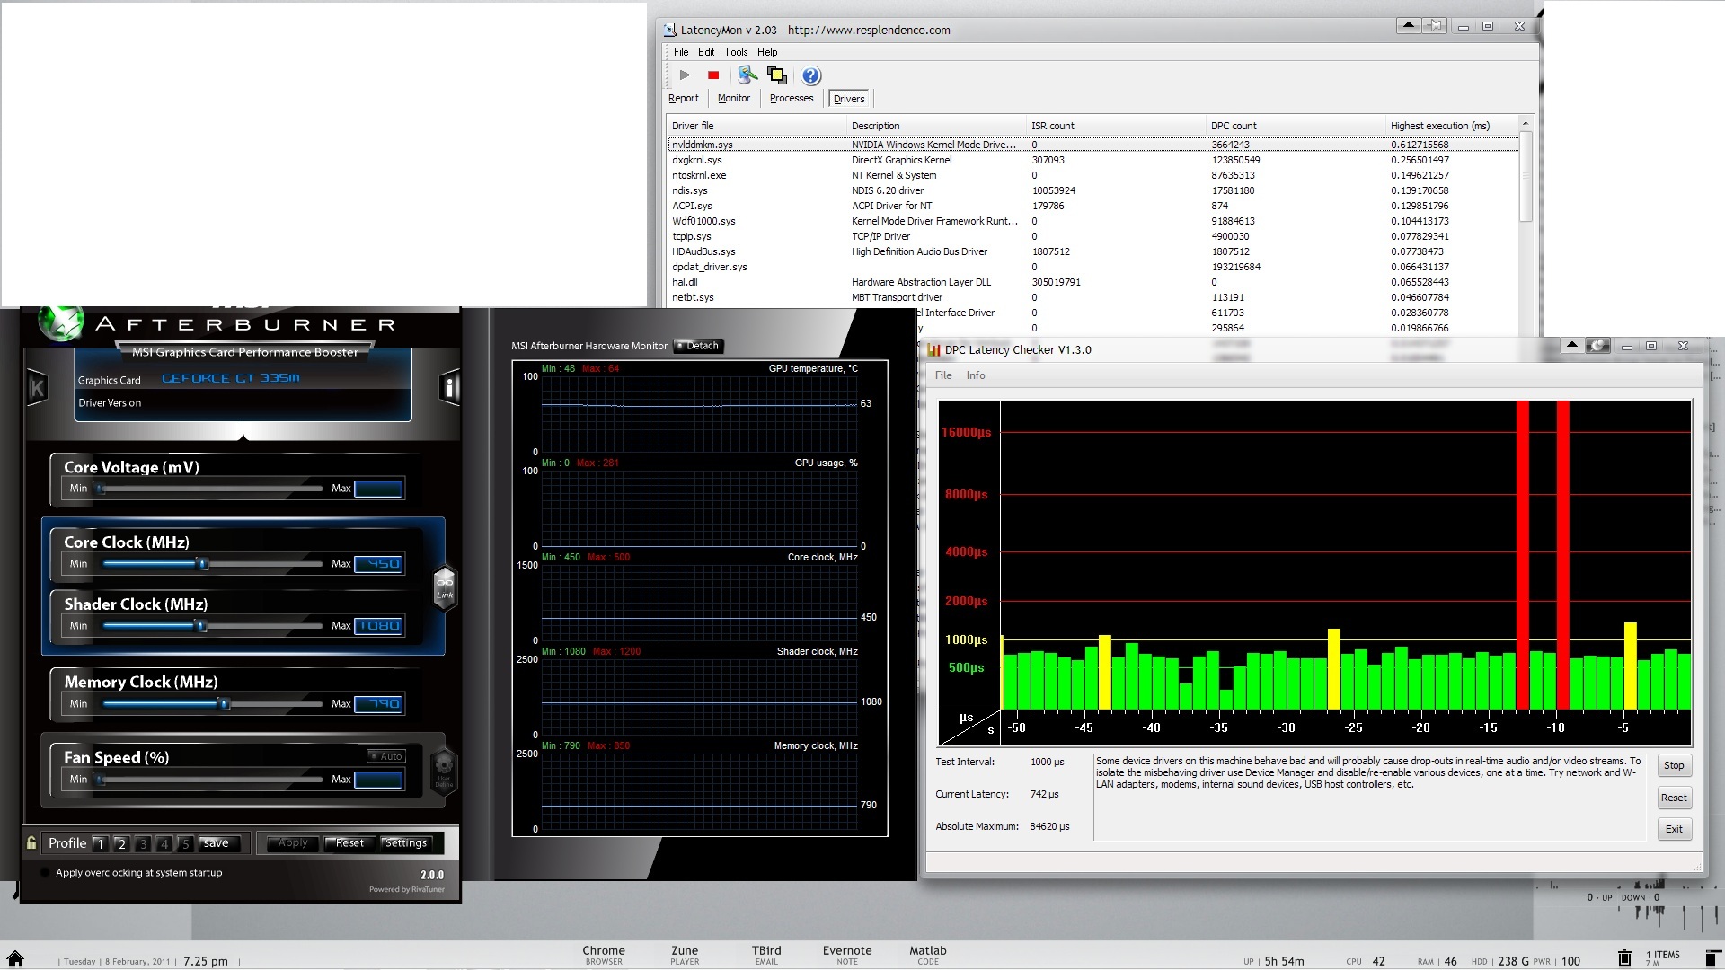Image resolution: width=1725 pixels, height=970 pixels.
Task: Start monitoring with LatencyMon play icon
Action: point(685,75)
